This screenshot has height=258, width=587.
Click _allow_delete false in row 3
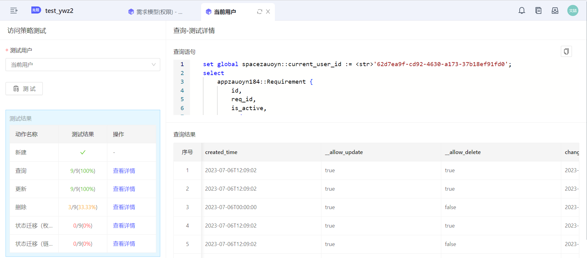coord(450,207)
